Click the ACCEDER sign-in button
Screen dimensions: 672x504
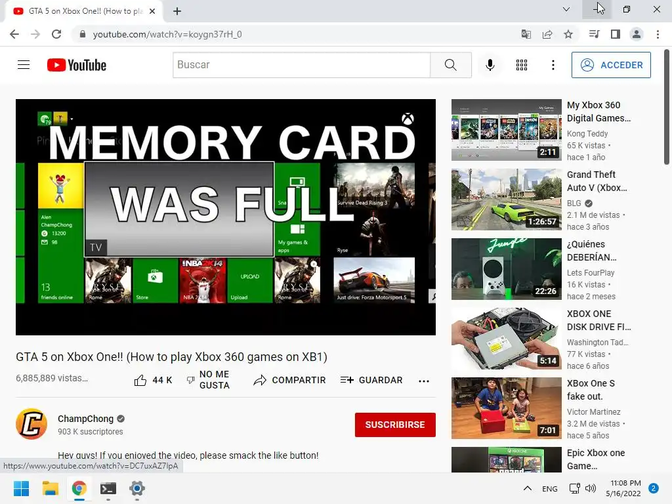tap(611, 65)
